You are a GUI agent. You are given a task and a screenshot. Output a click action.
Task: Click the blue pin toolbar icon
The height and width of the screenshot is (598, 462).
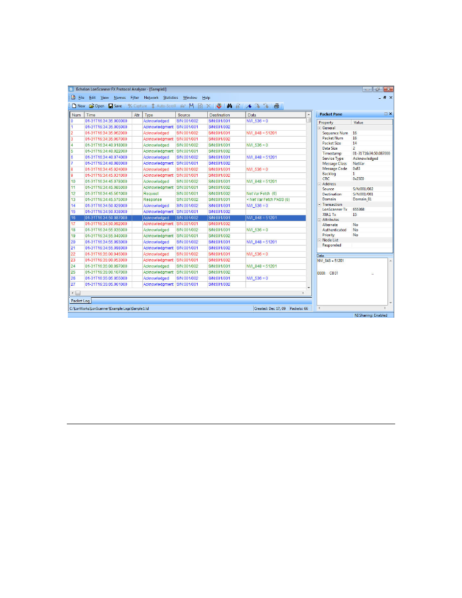pyautogui.click(x=249, y=106)
